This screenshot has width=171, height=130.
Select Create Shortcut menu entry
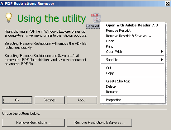[x=133, y=81]
